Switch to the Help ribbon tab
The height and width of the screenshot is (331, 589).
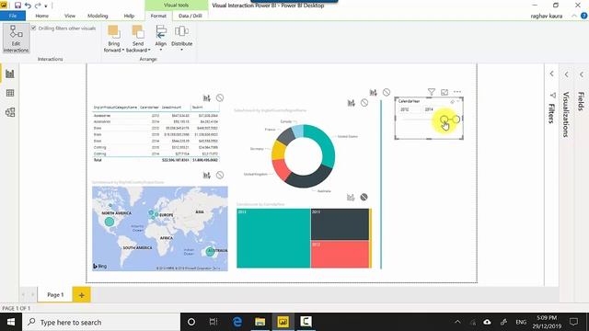coord(129,16)
